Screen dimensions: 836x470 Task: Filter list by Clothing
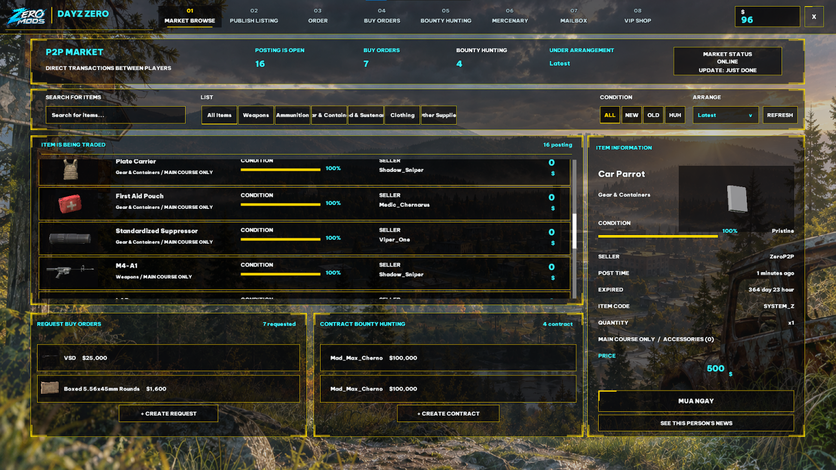pos(402,115)
